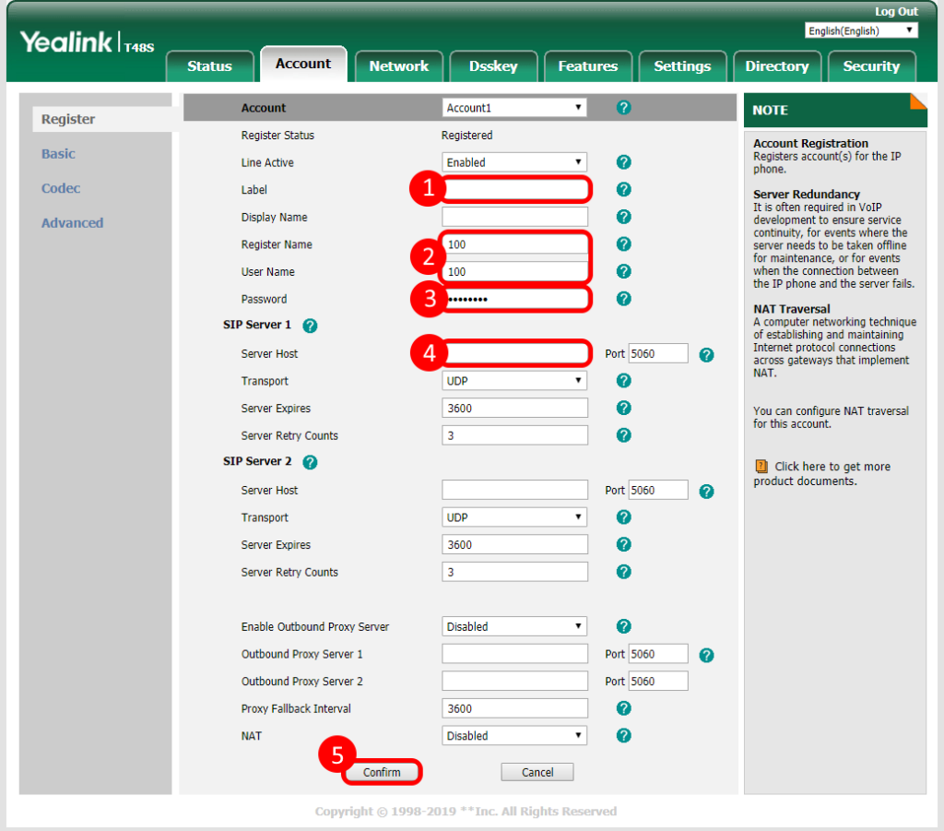Click the Confirm button
The width and height of the screenshot is (944, 831).
(382, 772)
